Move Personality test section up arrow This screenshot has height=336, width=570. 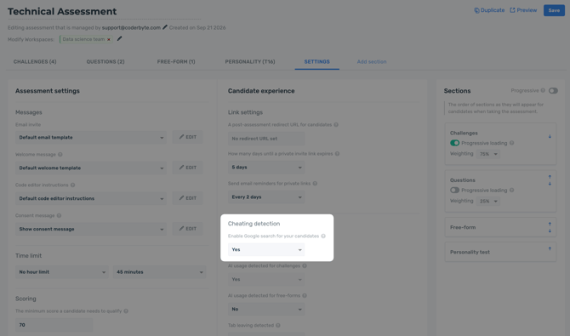pos(550,248)
